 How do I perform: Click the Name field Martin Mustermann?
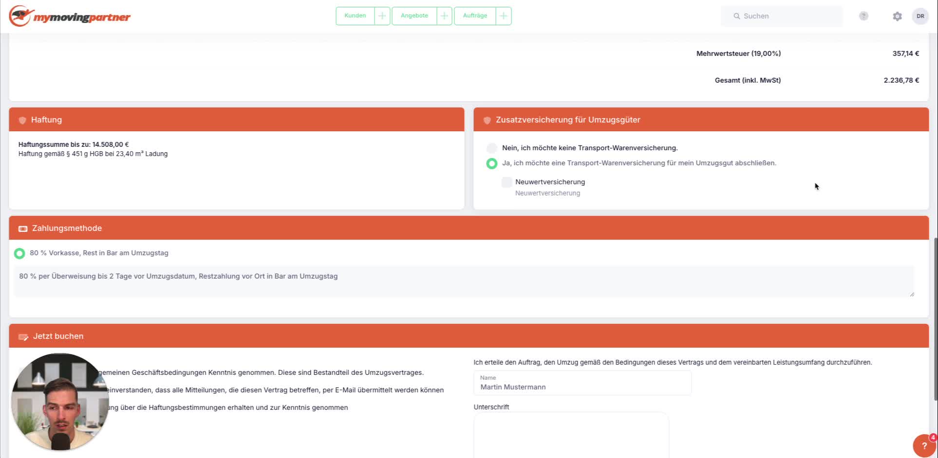[582, 383]
